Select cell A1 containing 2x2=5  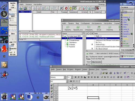click(x=73, y=88)
